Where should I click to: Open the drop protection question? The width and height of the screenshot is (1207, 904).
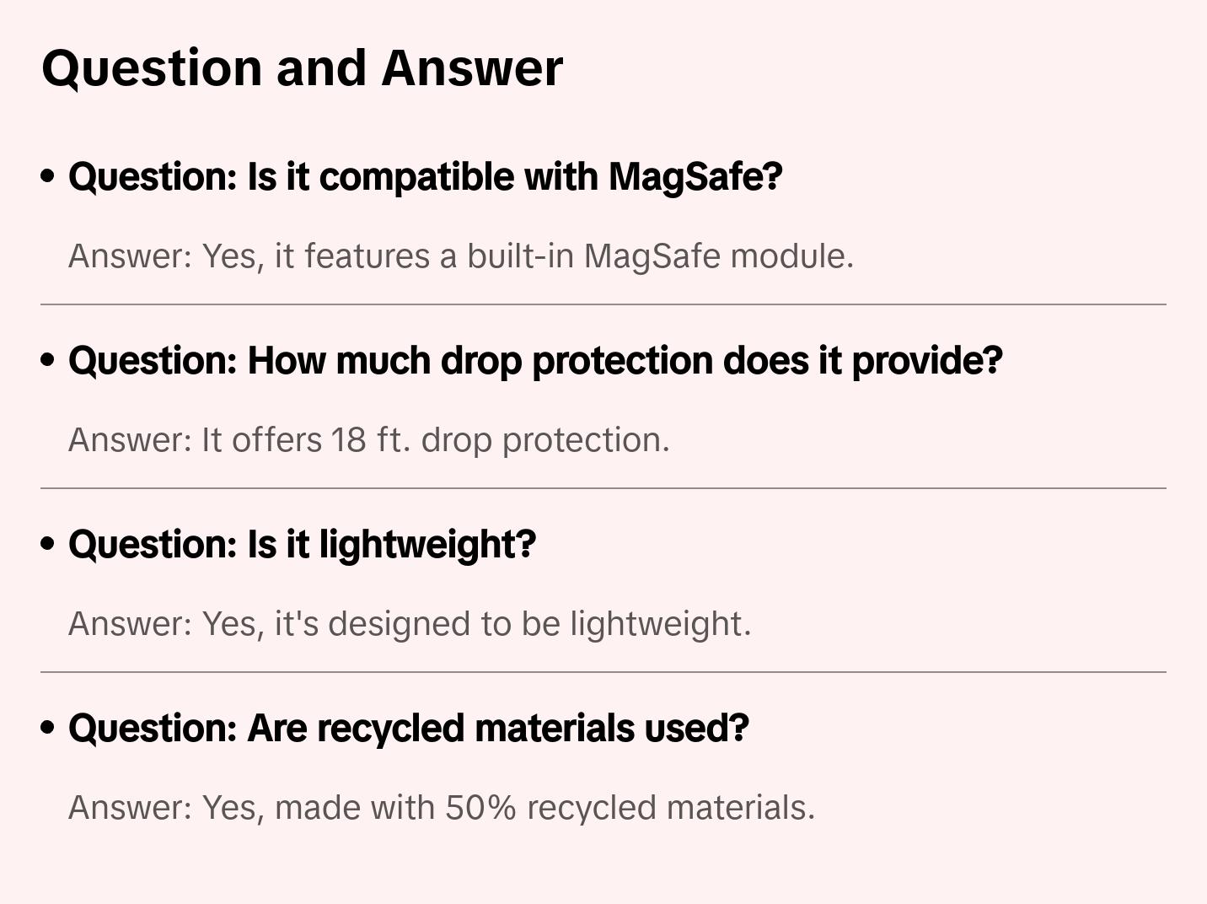coord(535,361)
